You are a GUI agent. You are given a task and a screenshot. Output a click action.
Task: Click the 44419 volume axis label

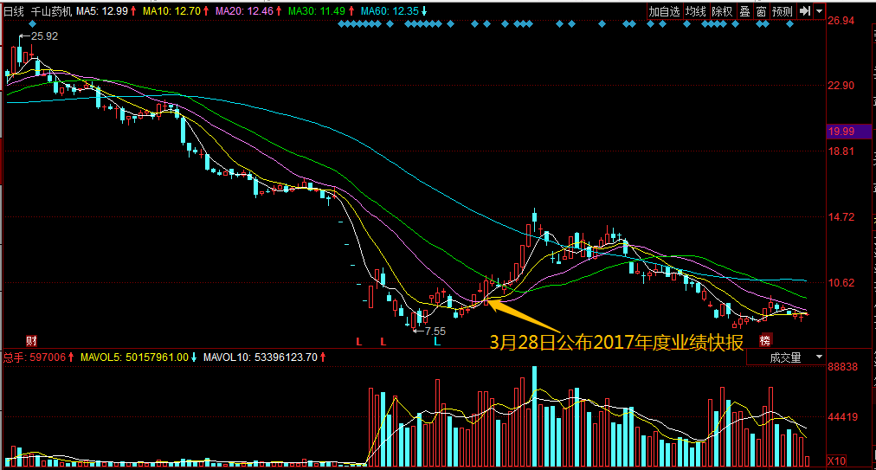pyautogui.click(x=842, y=417)
